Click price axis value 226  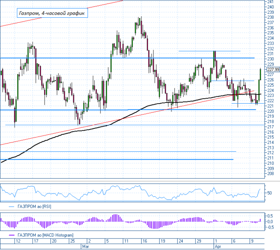(270, 80)
